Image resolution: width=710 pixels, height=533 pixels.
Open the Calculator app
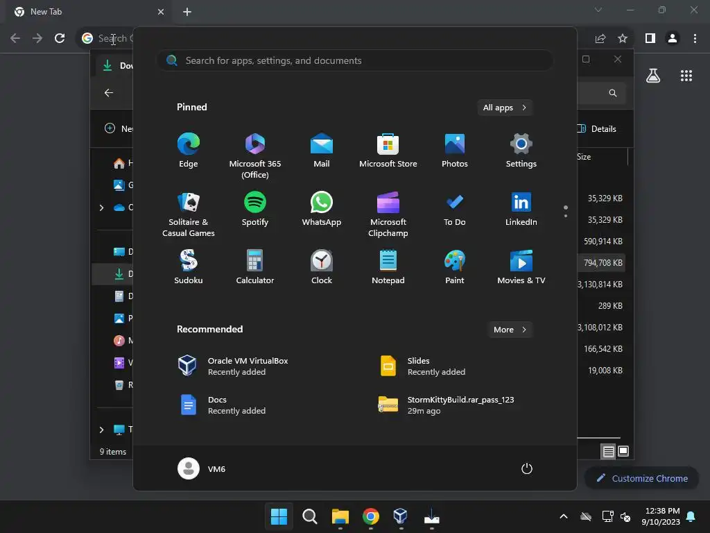pyautogui.click(x=255, y=267)
